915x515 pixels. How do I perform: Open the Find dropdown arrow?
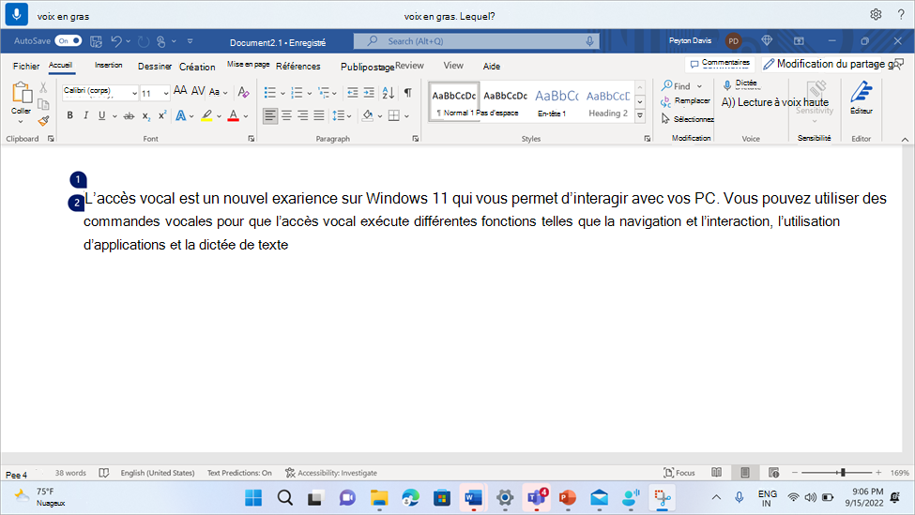pyautogui.click(x=699, y=86)
